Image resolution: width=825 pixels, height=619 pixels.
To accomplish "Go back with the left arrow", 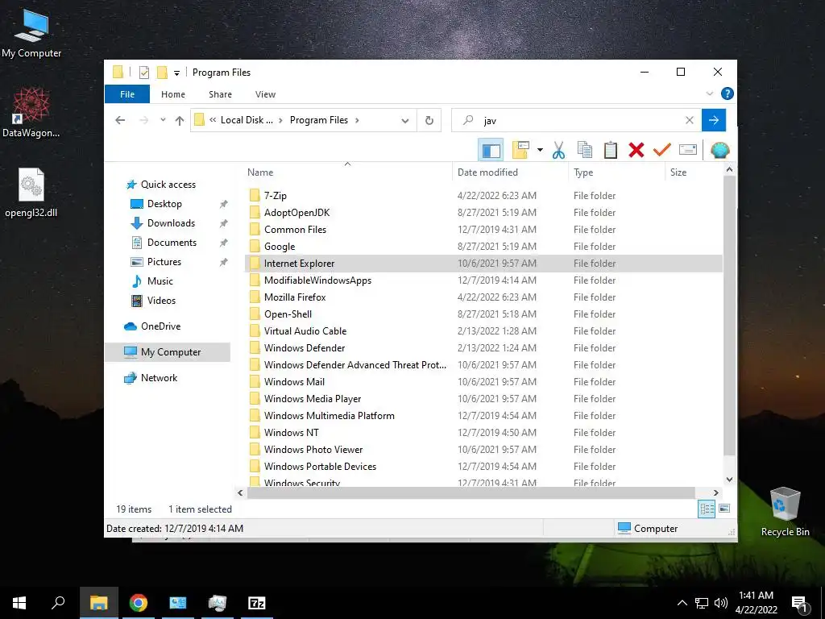I will [x=120, y=121].
